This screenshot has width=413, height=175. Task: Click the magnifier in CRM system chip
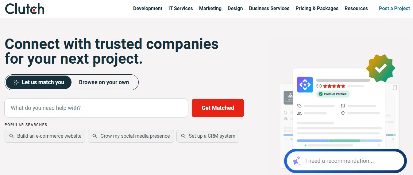tap(183, 136)
